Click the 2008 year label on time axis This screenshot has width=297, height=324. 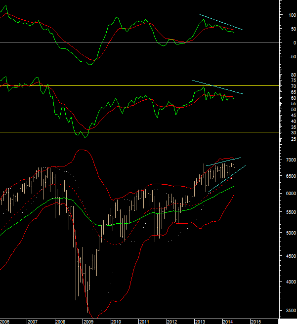(60, 322)
